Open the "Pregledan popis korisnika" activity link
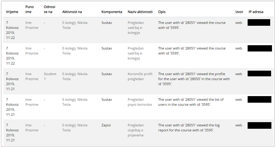275x147 pixels. point(140,102)
